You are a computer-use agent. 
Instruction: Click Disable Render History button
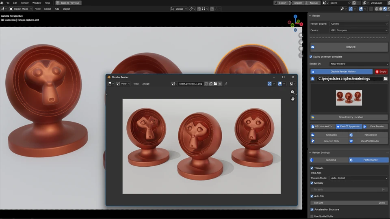coord(342,72)
